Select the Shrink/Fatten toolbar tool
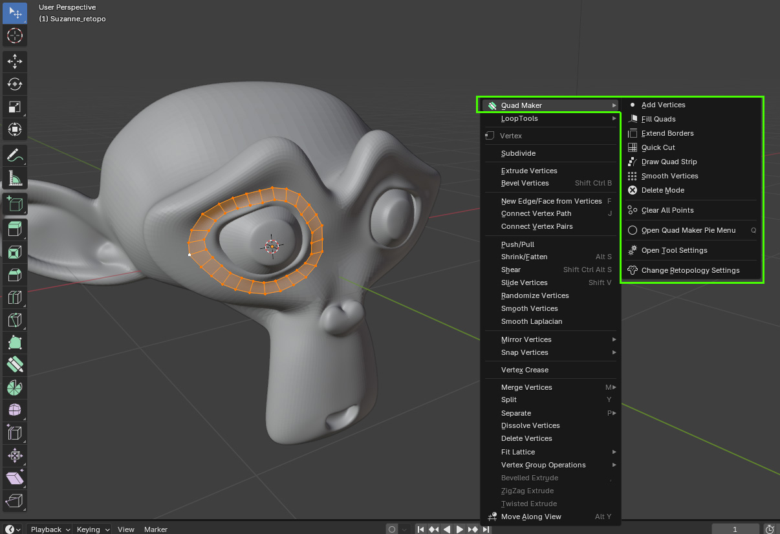780x534 pixels. click(15, 456)
